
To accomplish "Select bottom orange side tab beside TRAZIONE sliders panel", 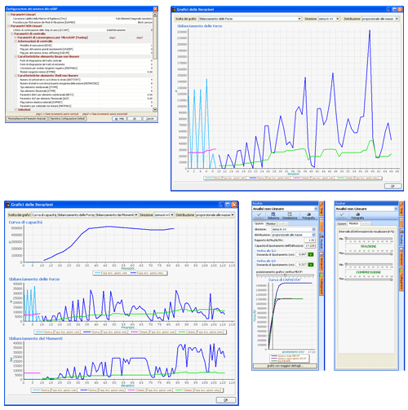I will click(x=401, y=280).
